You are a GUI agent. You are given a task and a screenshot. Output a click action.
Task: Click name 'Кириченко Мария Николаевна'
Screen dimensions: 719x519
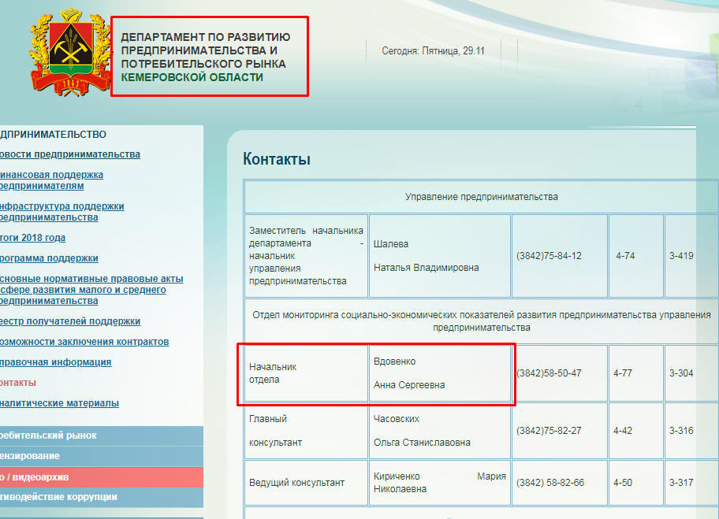[x=440, y=482]
